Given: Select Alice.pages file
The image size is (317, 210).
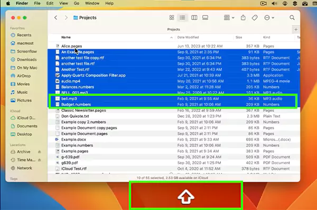Looking at the screenshot, I should pyautogui.click(x=174, y=46).
